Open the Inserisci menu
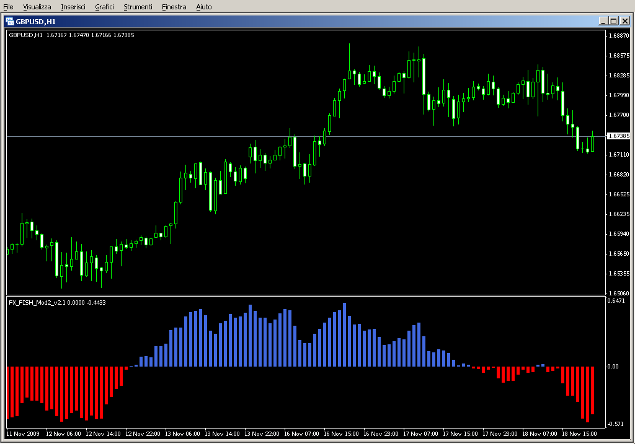 tap(73, 7)
